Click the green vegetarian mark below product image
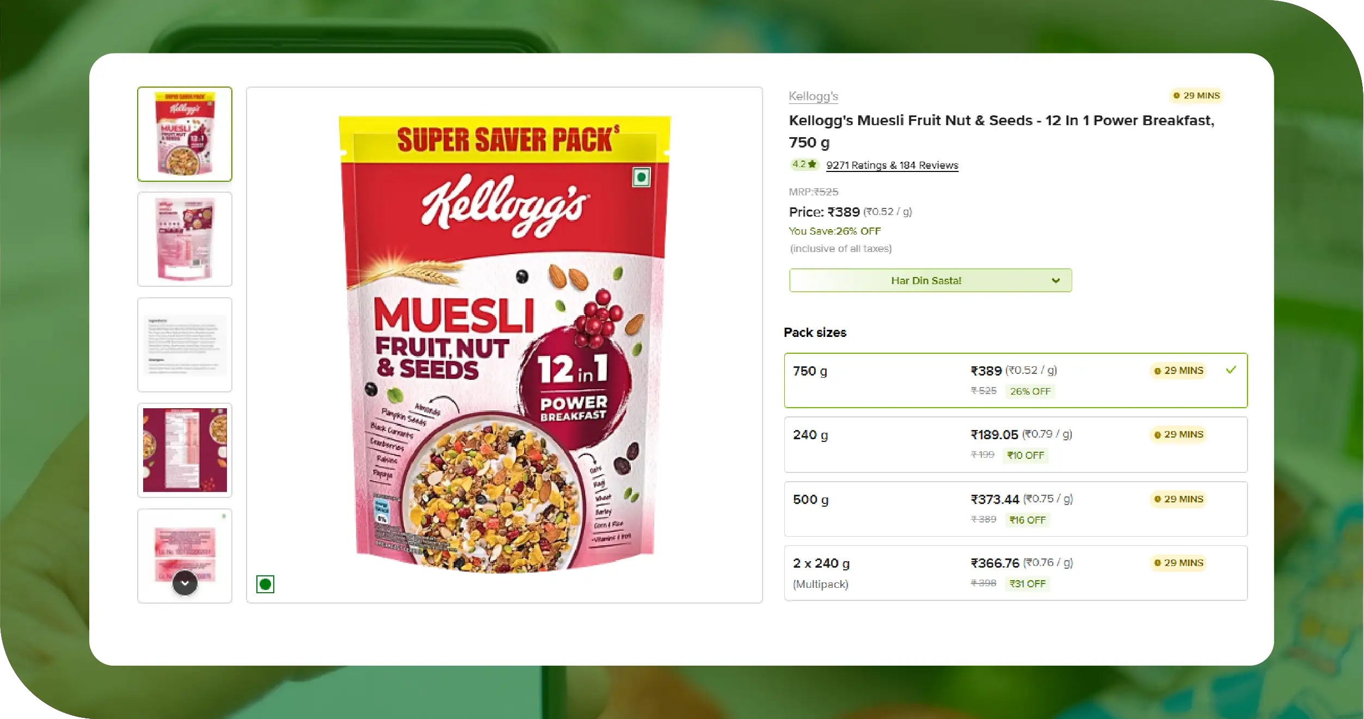This screenshot has height=719, width=1364. (265, 584)
